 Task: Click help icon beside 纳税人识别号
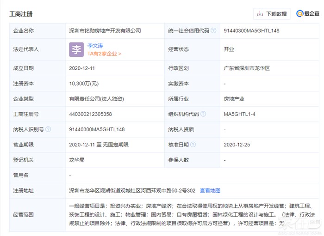(48, 129)
